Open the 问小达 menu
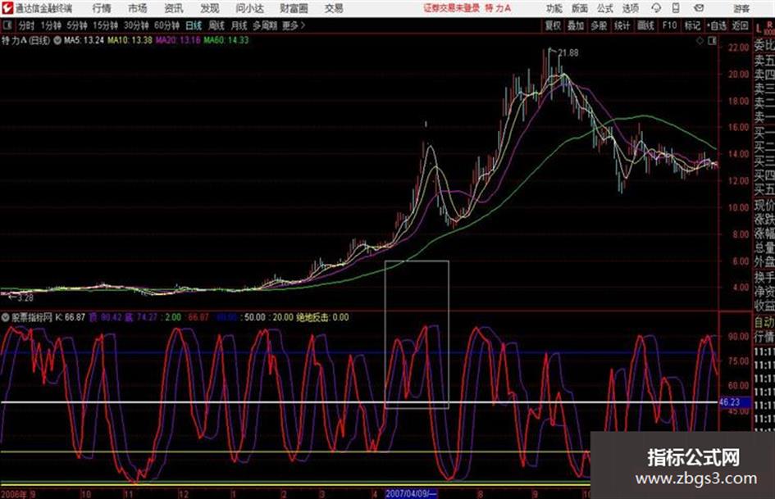The width and height of the screenshot is (775, 499). click(x=249, y=8)
